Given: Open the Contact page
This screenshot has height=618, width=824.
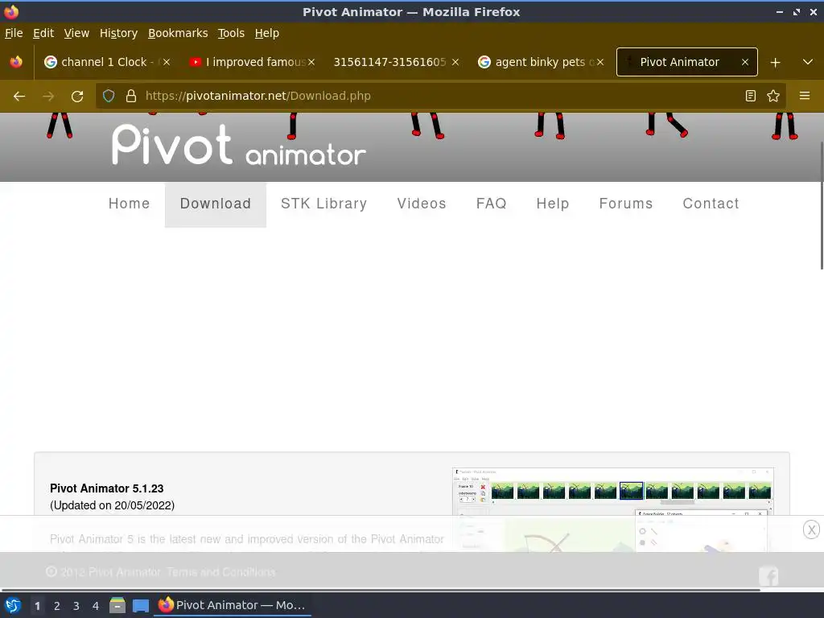Looking at the screenshot, I should pyautogui.click(x=711, y=204).
